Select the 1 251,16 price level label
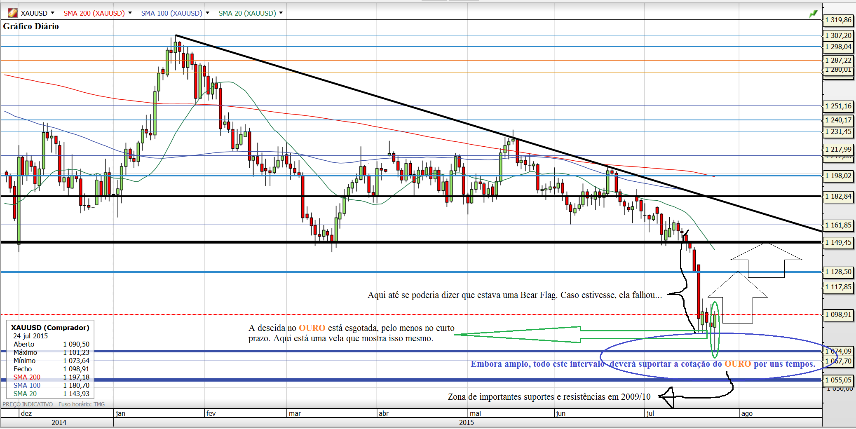The width and height of the screenshot is (856, 429). pos(838,106)
